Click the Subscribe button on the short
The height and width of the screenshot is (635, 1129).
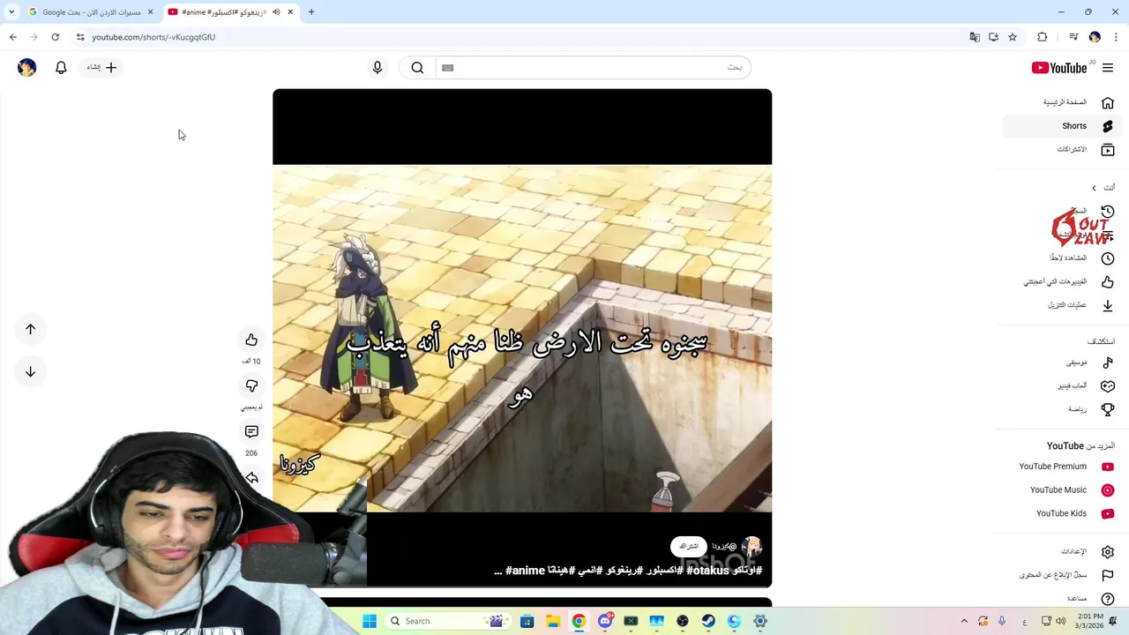(x=689, y=547)
